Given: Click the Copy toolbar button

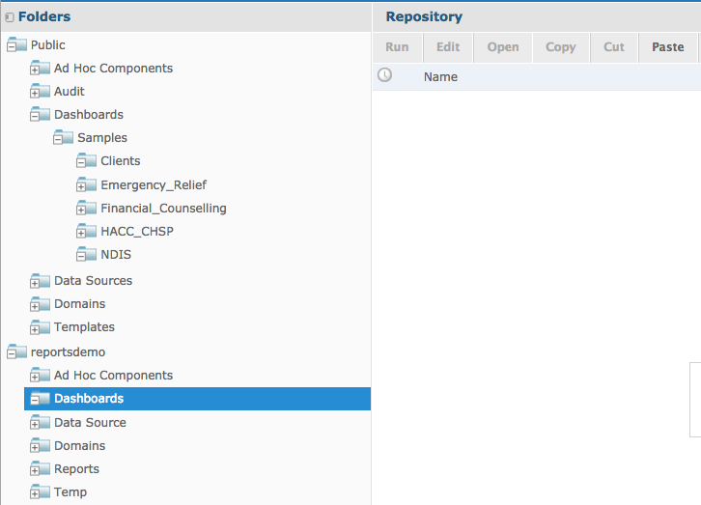Looking at the screenshot, I should (x=561, y=47).
